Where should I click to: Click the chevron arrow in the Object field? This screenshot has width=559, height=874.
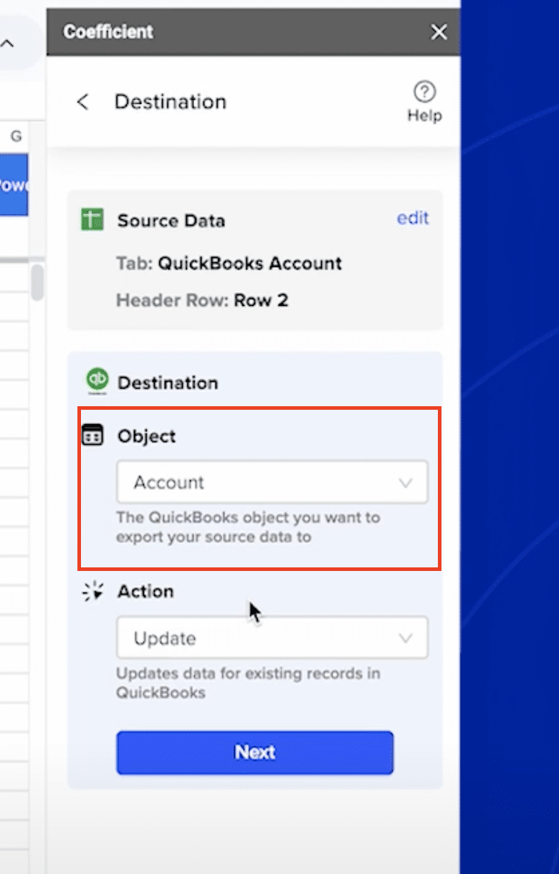pos(406,484)
